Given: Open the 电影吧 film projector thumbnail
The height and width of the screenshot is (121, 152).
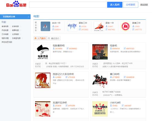Looking at the screenshot, I should [100, 52].
